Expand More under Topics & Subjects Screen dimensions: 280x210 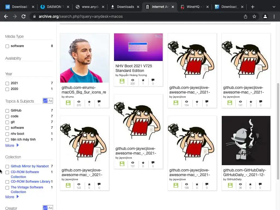pos(12,145)
